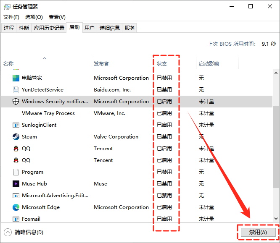Image resolution: width=280 pixels, height=243 pixels.
Task: Open the 查看(V) menu
Action: click(x=57, y=17)
